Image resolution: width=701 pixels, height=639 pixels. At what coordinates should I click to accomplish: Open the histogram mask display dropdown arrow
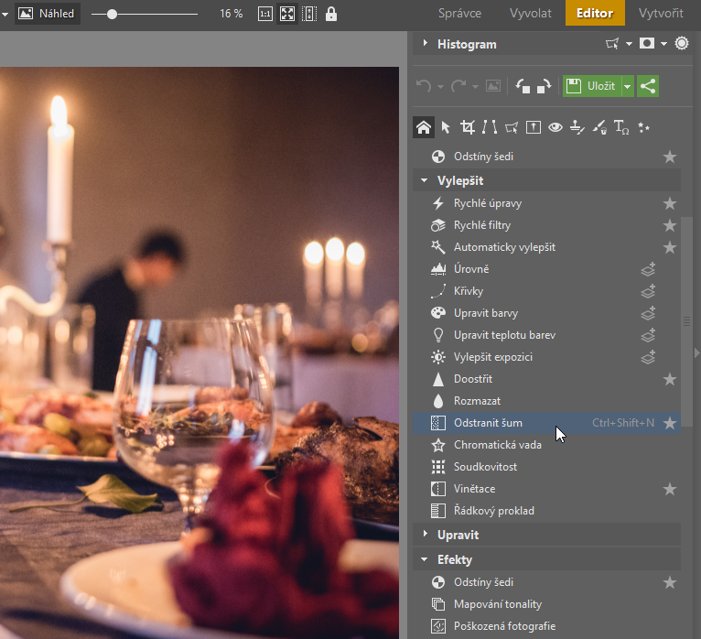(x=663, y=44)
